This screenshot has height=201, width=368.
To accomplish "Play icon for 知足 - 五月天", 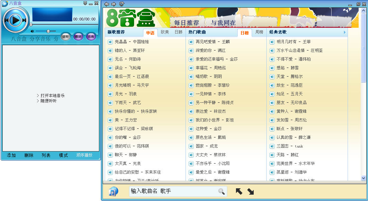I will click(272, 94).
